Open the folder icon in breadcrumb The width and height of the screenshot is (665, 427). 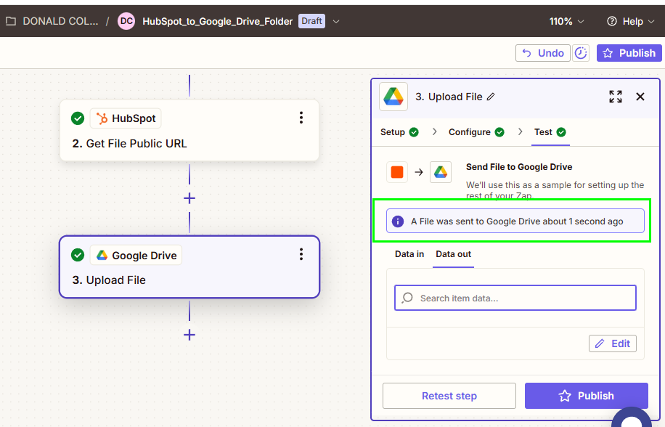click(11, 21)
